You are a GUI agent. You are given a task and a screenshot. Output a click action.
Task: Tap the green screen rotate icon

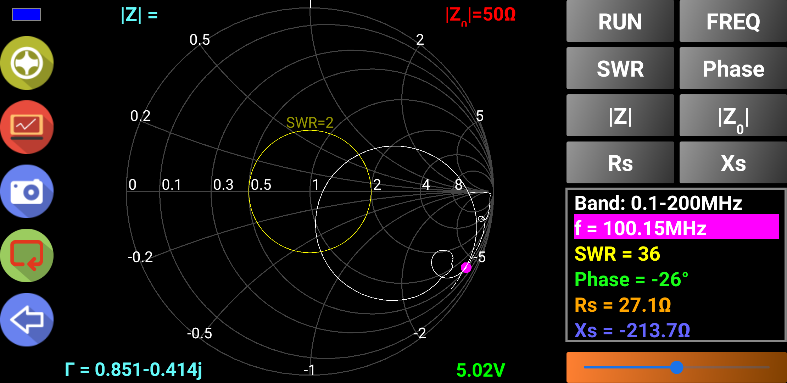point(27,255)
